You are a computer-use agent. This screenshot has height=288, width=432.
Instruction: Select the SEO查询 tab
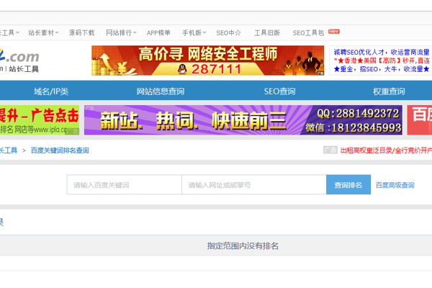(x=279, y=91)
